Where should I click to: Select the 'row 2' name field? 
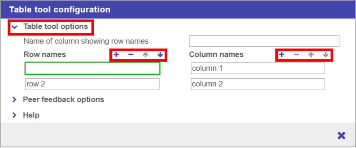click(92, 84)
